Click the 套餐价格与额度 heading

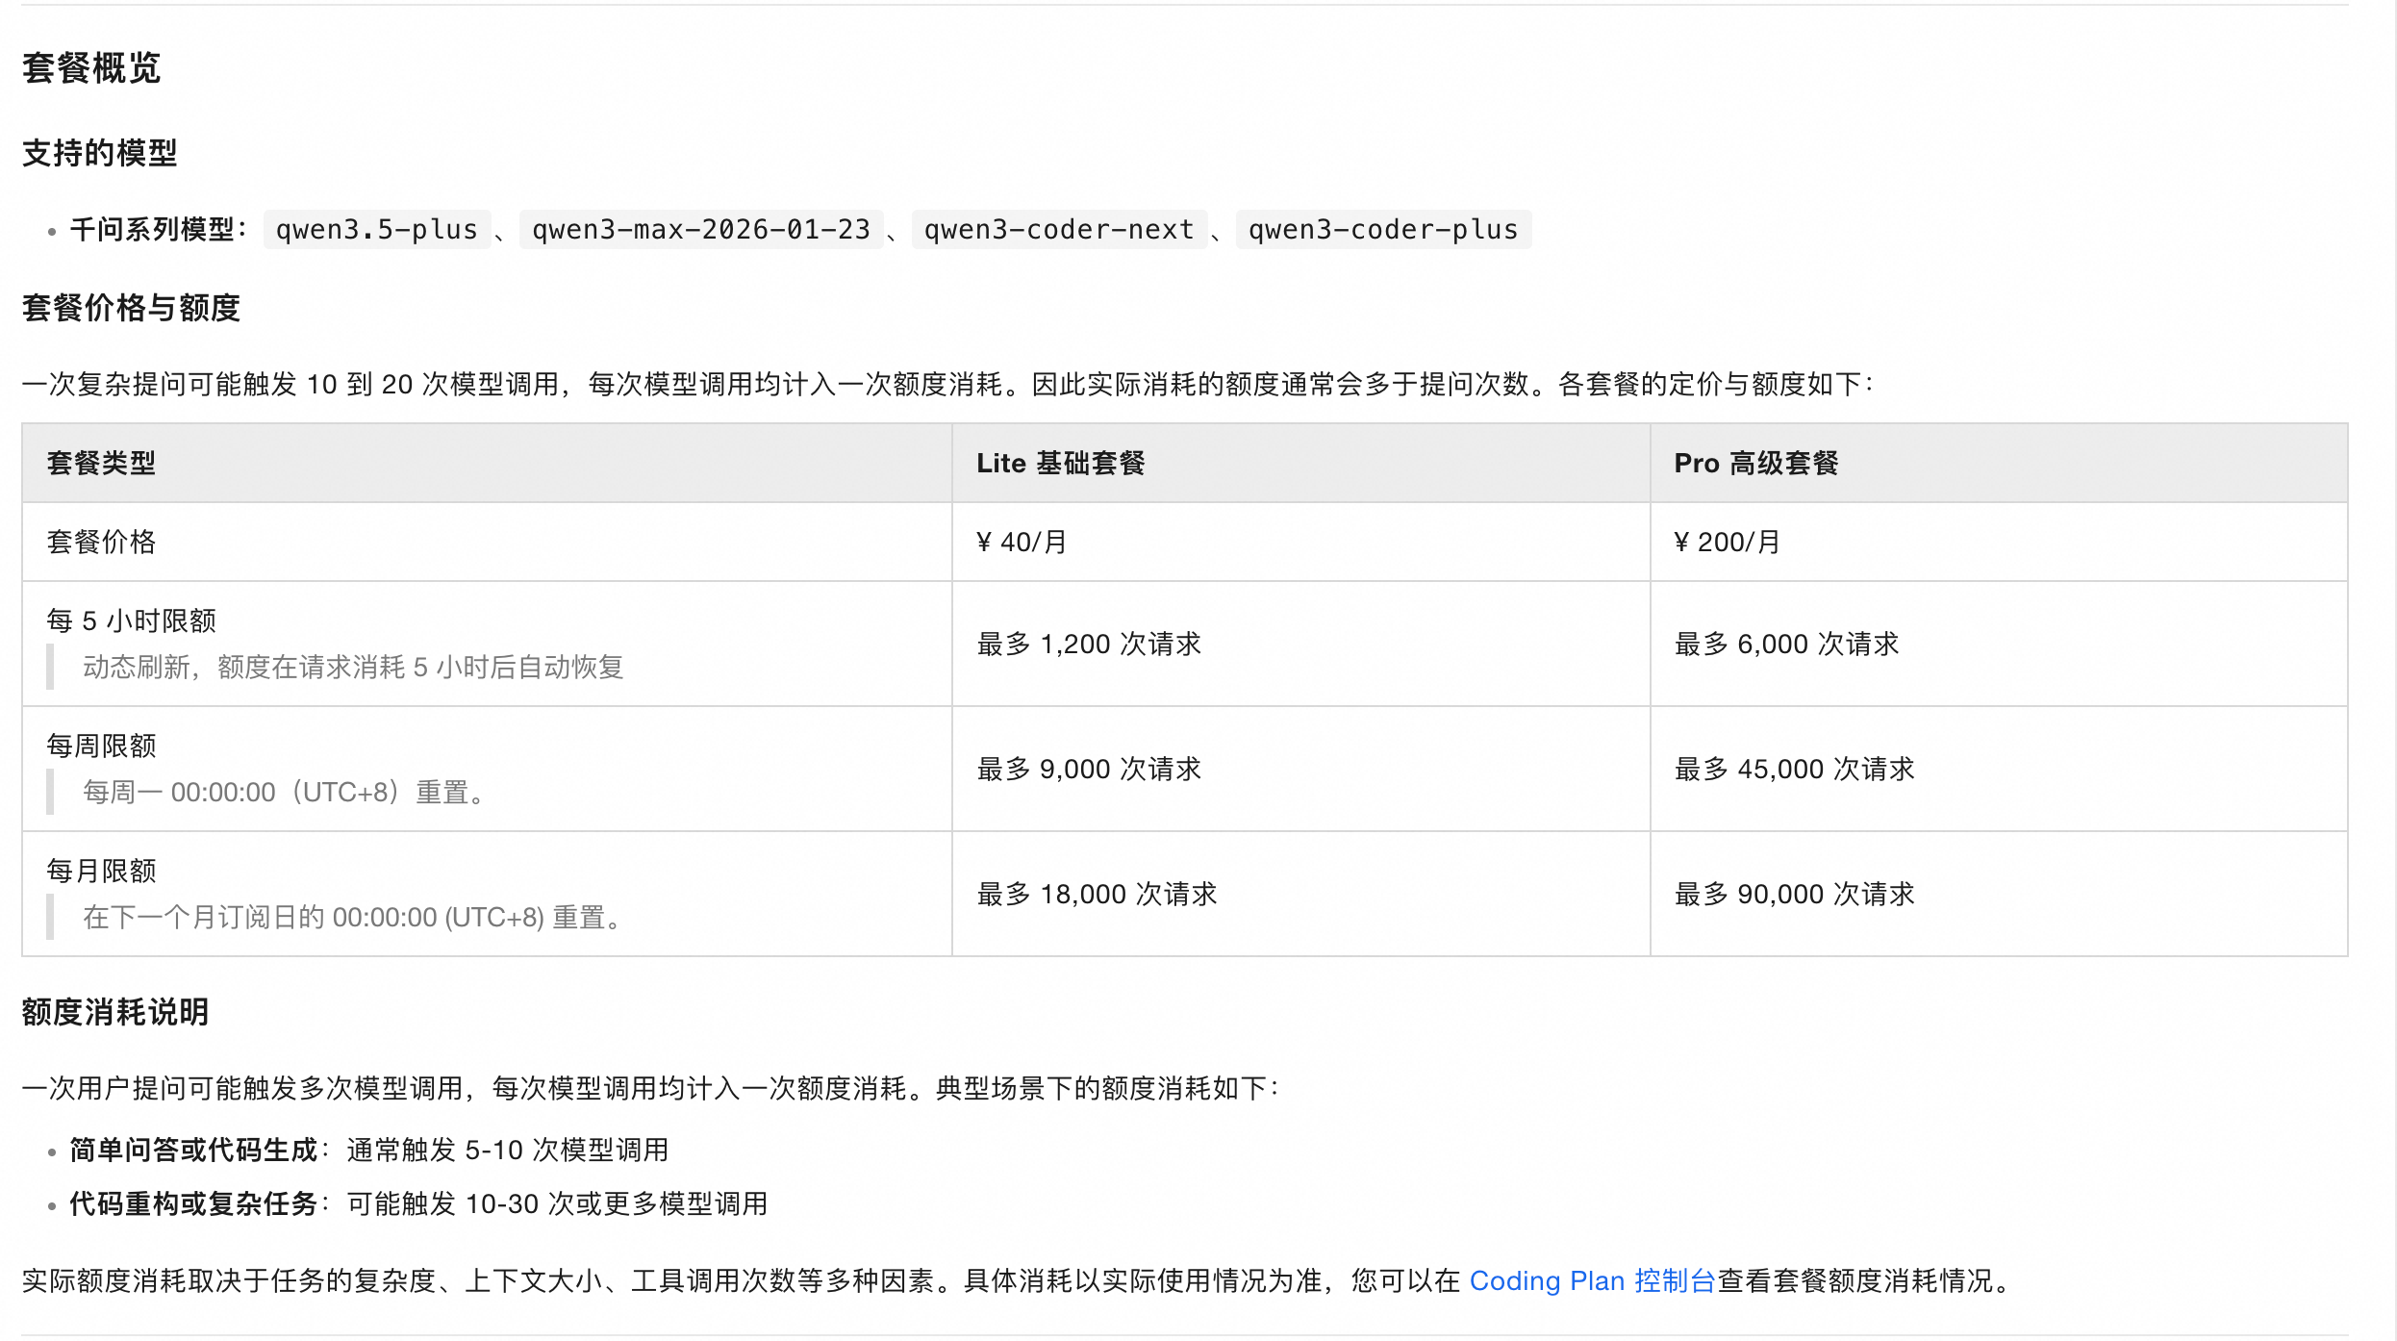[x=131, y=308]
